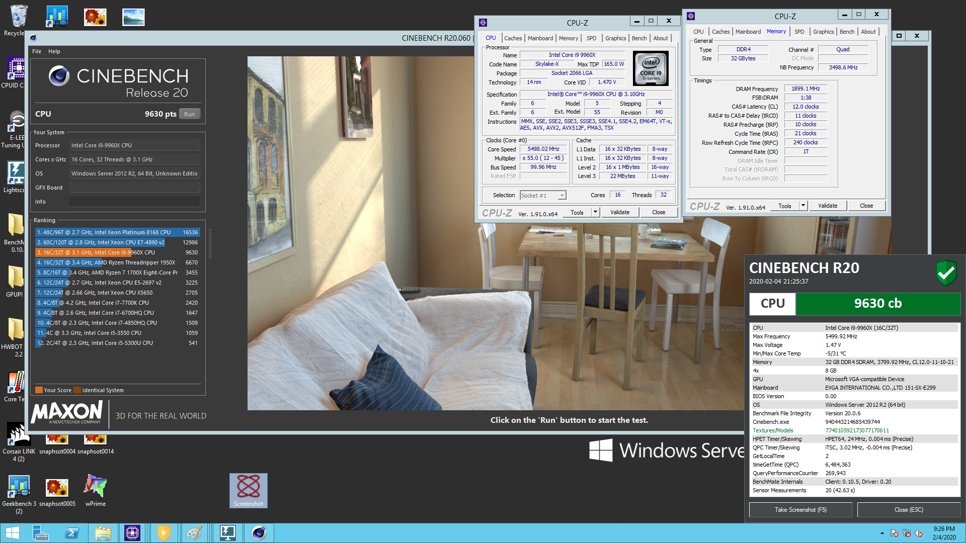
Task: Click the Close (ESC) button in BenchMate
Action: pyautogui.click(x=909, y=510)
